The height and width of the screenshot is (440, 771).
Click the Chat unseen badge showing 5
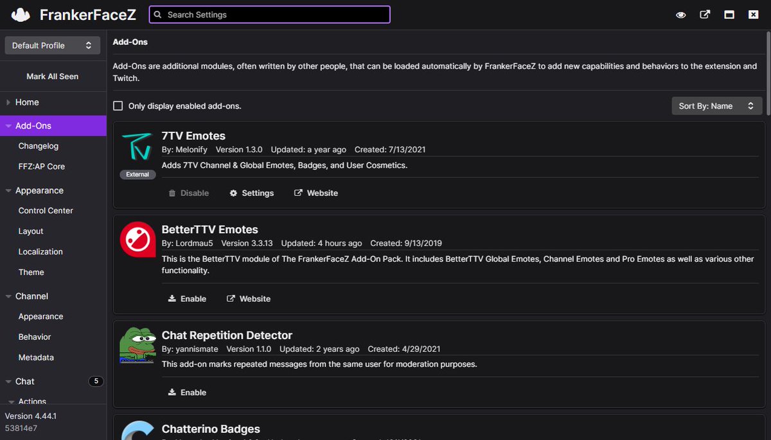tap(96, 382)
